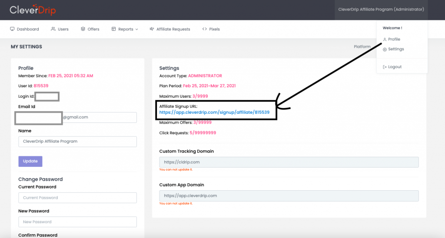This screenshot has height=238, width=445.
Task: Click the Profile person icon
Action: 385,40
